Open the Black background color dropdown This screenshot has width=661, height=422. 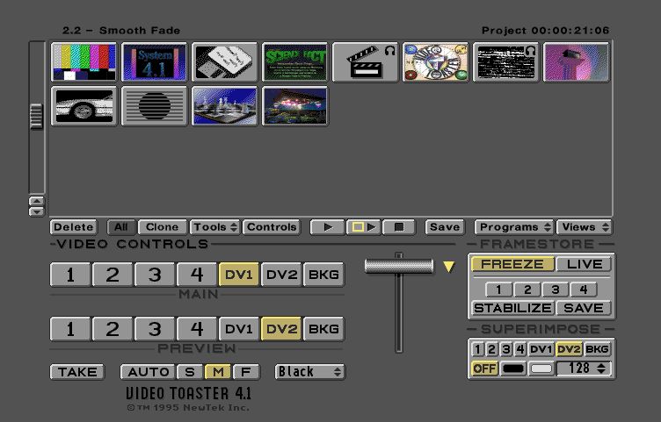[x=309, y=372]
